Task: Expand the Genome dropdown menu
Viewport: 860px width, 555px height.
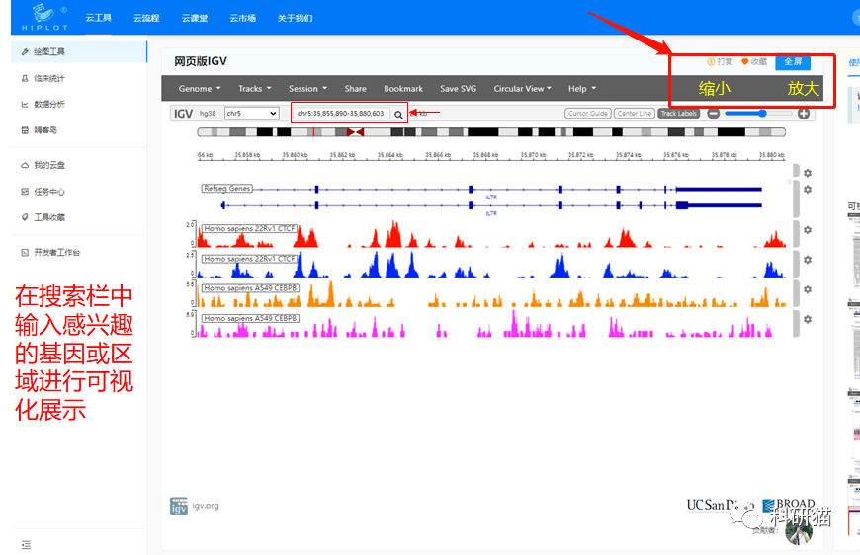Action: tap(200, 89)
